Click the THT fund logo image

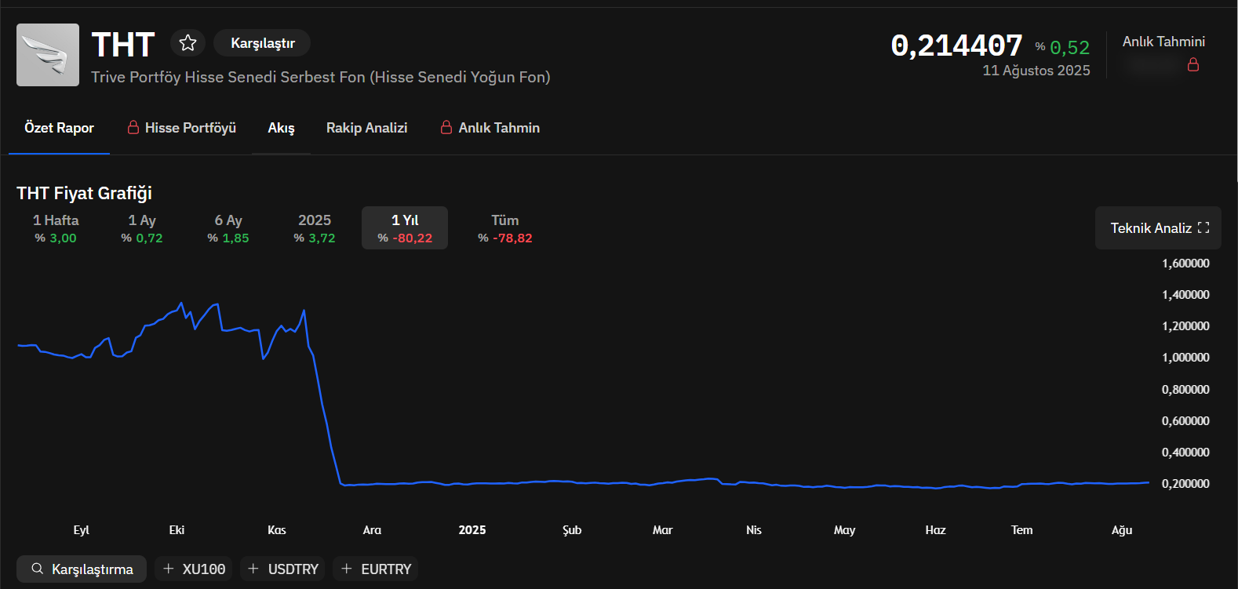click(48, 55)
